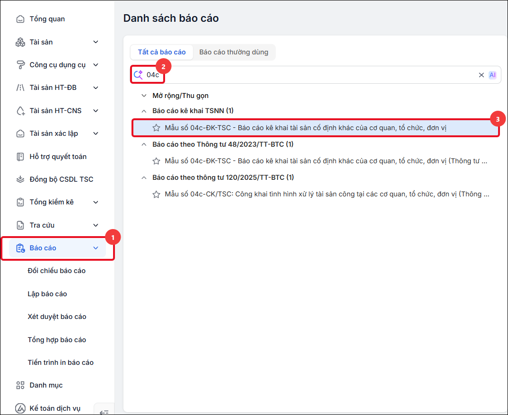This screenshot has width=508, height=415.
Task: Expand the Tra cứu chevron
Action: [96, 225]
